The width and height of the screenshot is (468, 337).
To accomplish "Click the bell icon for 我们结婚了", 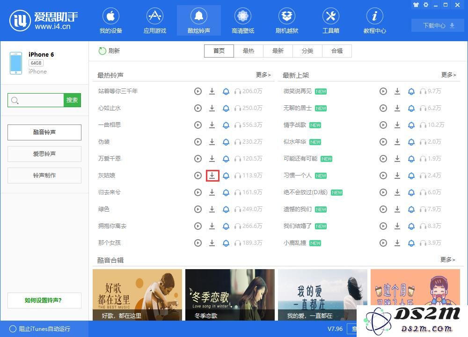I will 411,226.
